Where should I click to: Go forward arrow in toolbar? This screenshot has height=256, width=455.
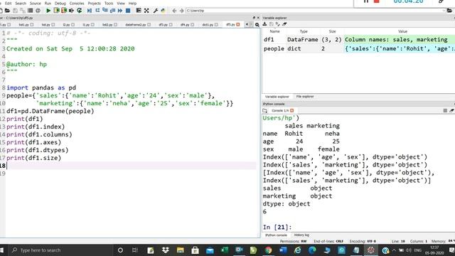(182, 11)
